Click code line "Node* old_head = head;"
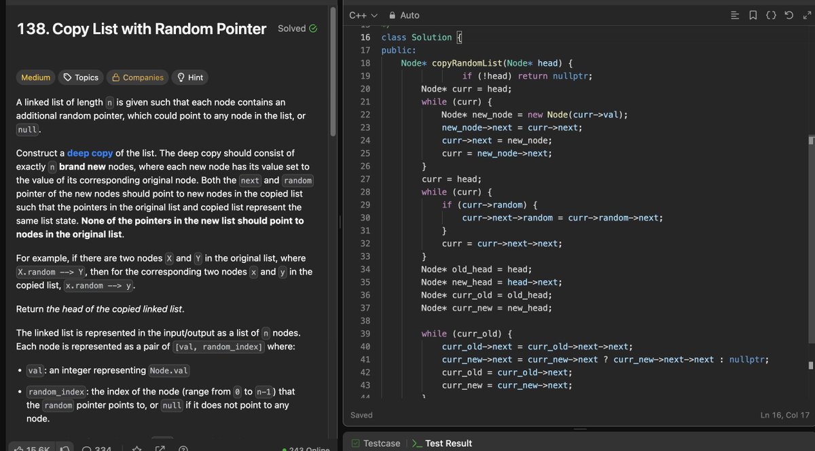Viewport: 815px width, 451px height. tap(477, 270)
